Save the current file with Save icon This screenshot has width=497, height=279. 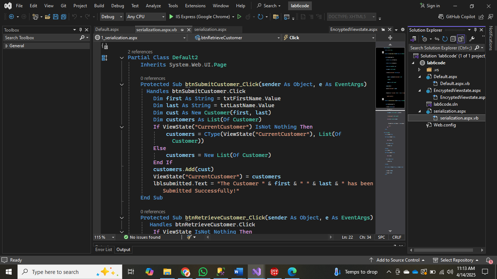point(56,17)
